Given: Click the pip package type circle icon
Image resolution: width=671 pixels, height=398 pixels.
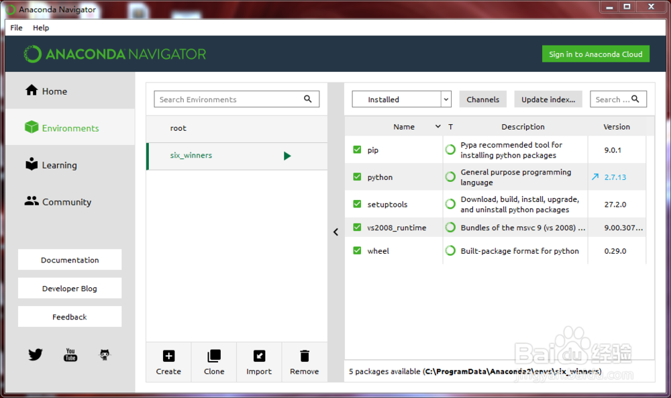Looking at the screenshot, I should 450,150.
